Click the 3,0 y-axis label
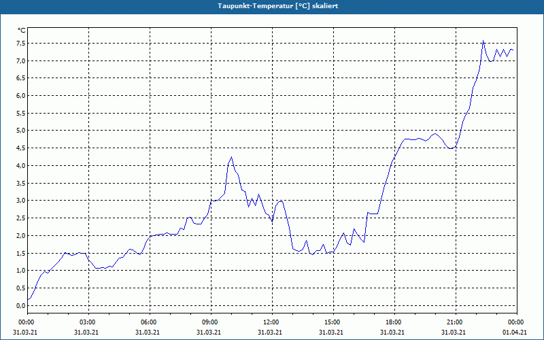 (21, 201)
